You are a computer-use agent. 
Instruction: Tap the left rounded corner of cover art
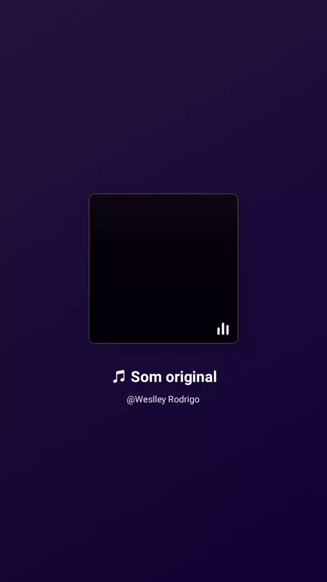(92, 196)
